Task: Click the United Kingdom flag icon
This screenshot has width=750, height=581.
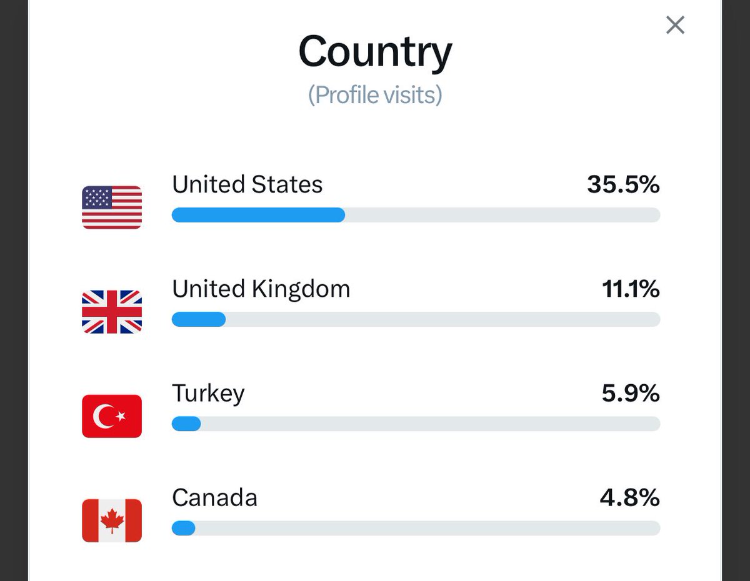Action: point(112,312)
